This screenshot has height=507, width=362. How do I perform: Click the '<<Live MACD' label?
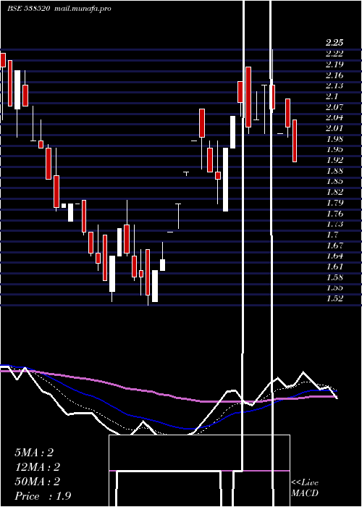pos(305,487)
